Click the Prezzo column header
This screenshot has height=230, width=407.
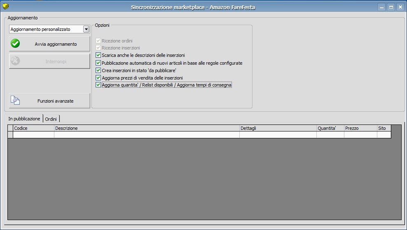(360, 128)
